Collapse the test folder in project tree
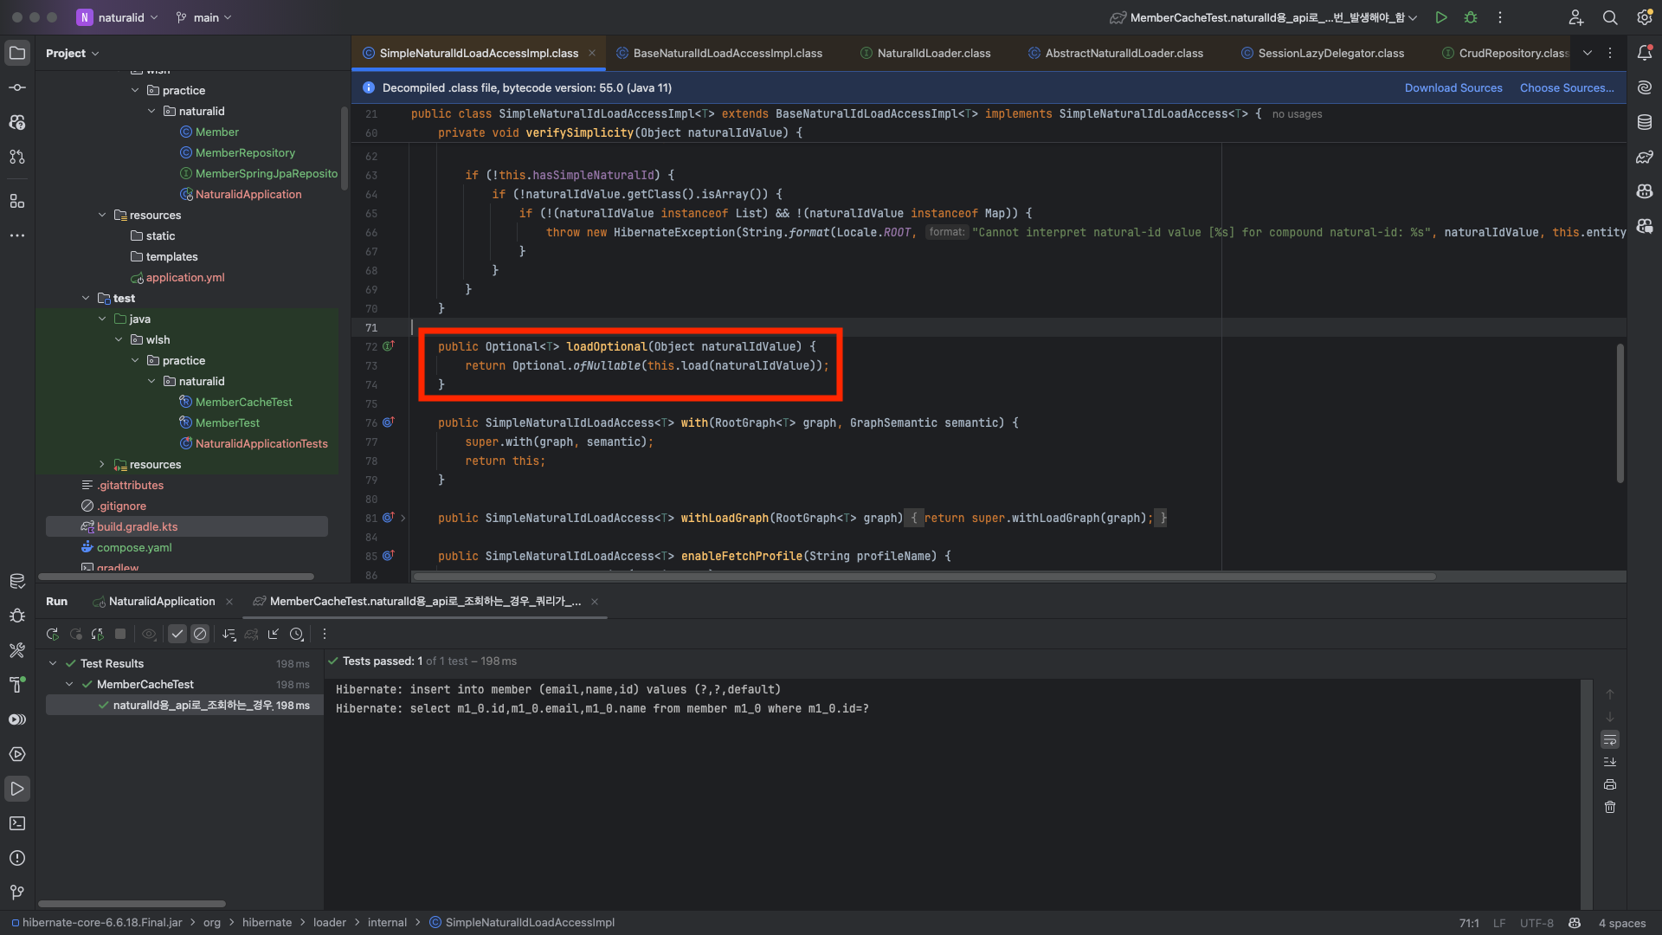1662x935 pixels. pos(86,299)
